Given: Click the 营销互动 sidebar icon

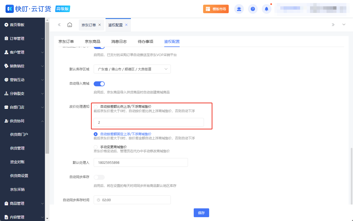Looking at the screenshot, I should 6,80.
